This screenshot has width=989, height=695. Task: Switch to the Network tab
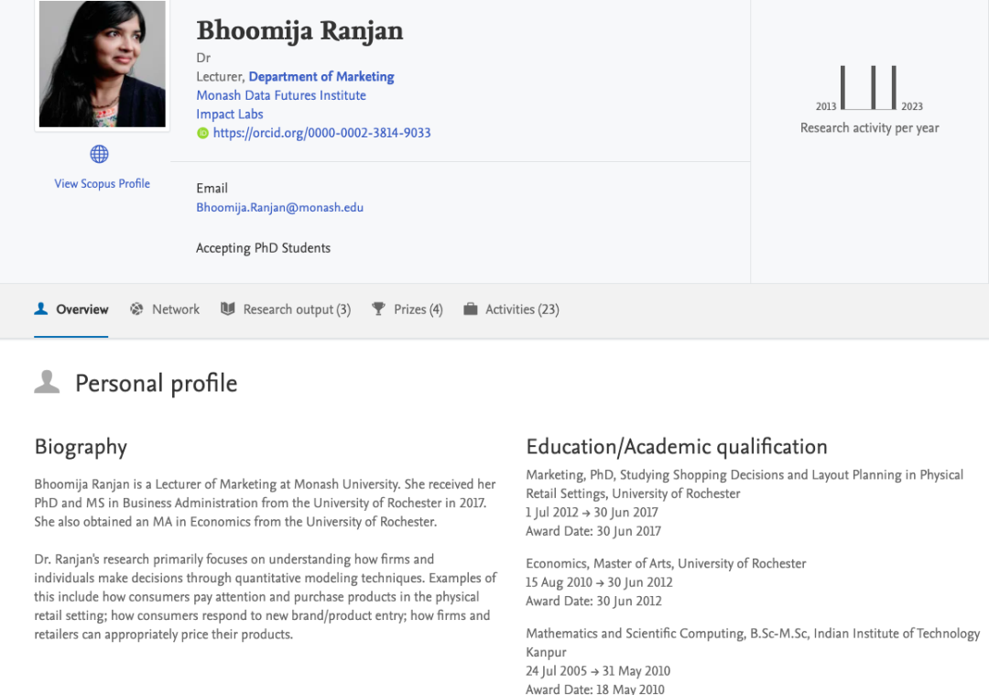tap(176, 309)
